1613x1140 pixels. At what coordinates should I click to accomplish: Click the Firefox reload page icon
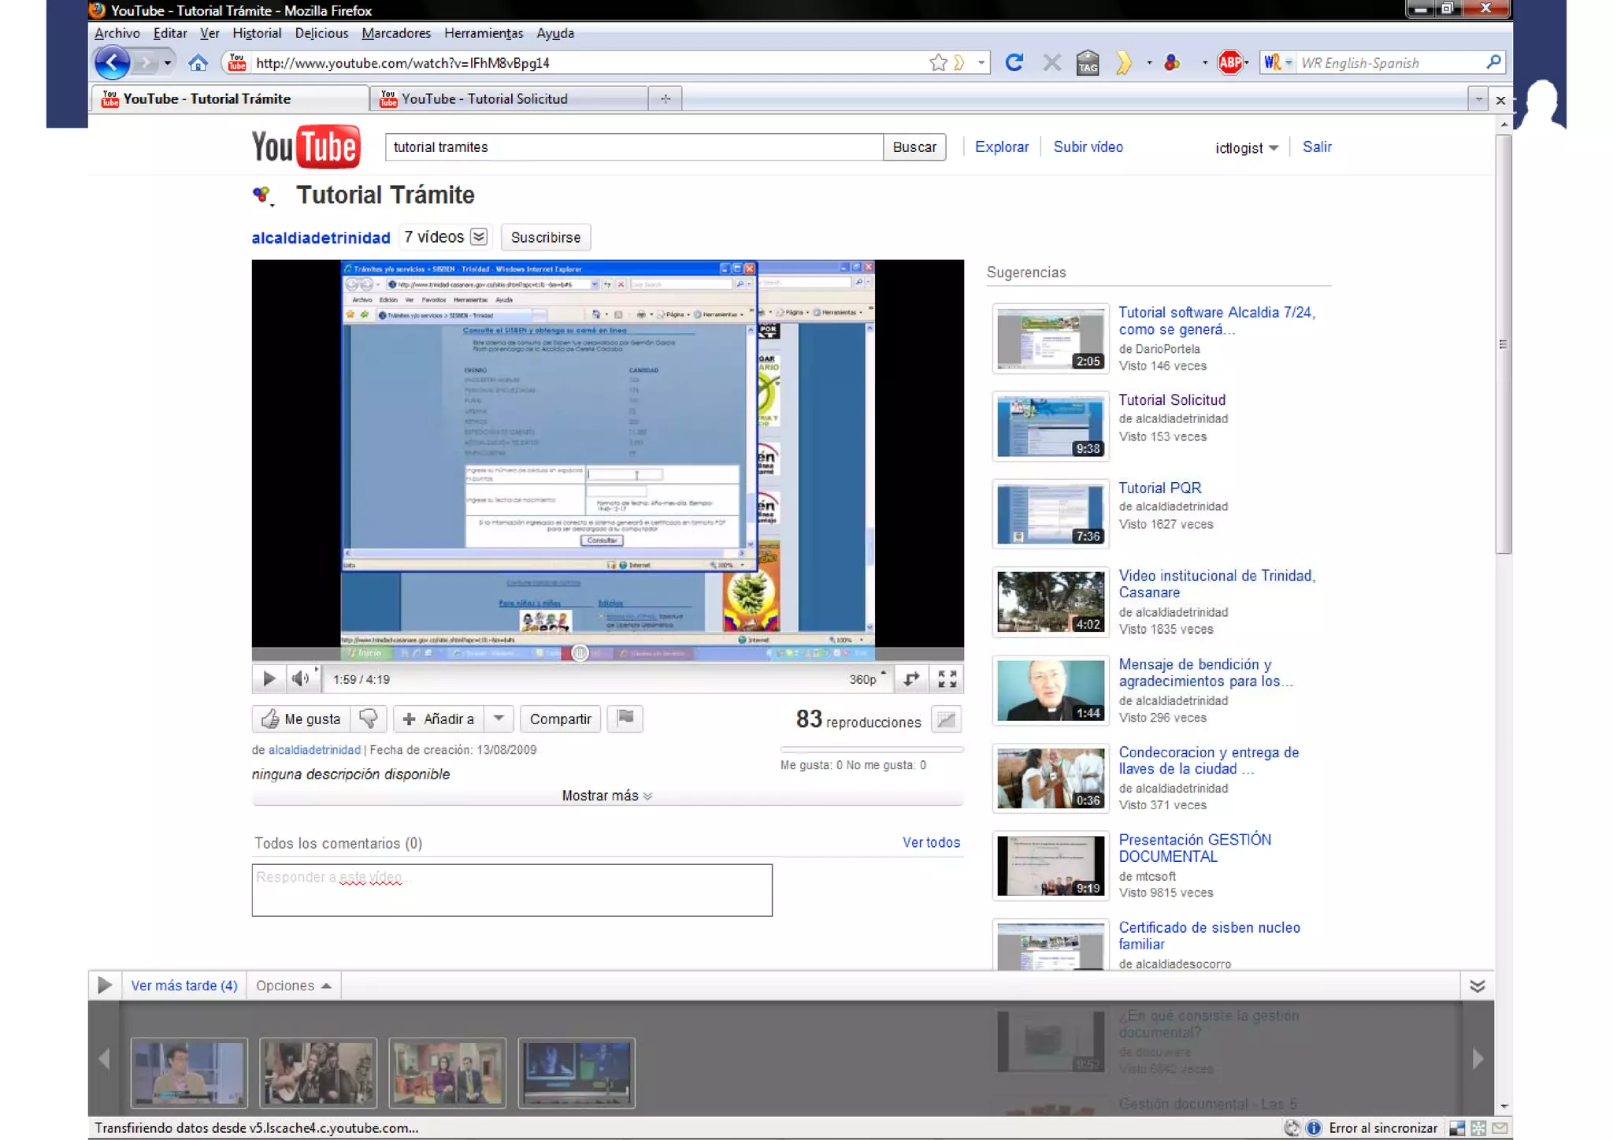(x=1014, y=62)
